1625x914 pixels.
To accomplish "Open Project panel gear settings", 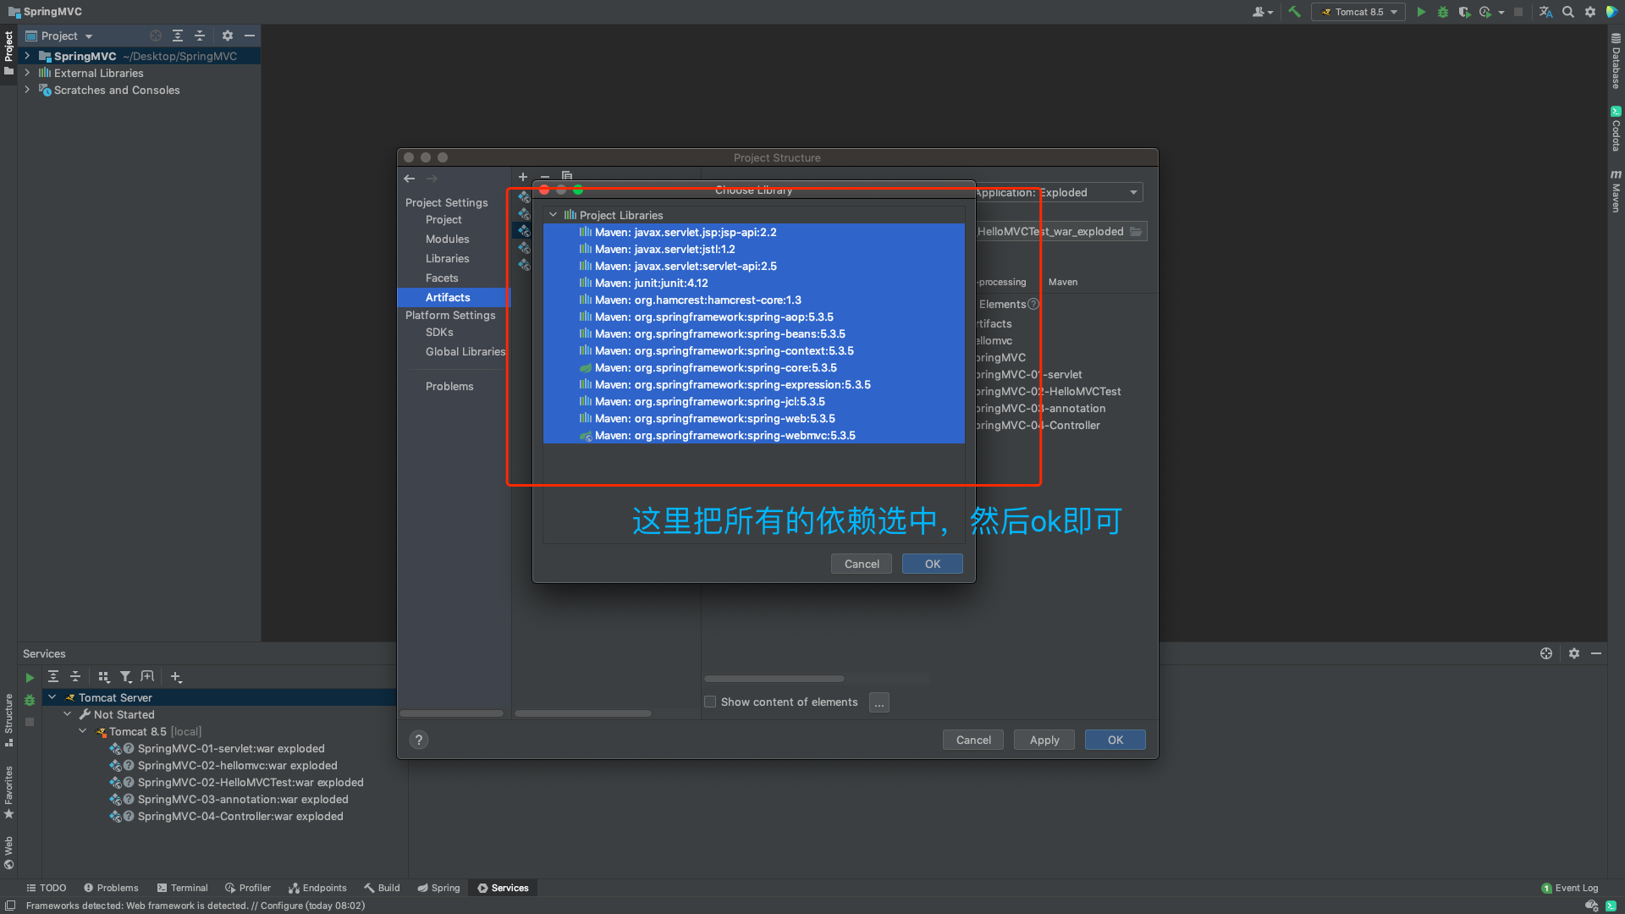I will click(227, 36).
